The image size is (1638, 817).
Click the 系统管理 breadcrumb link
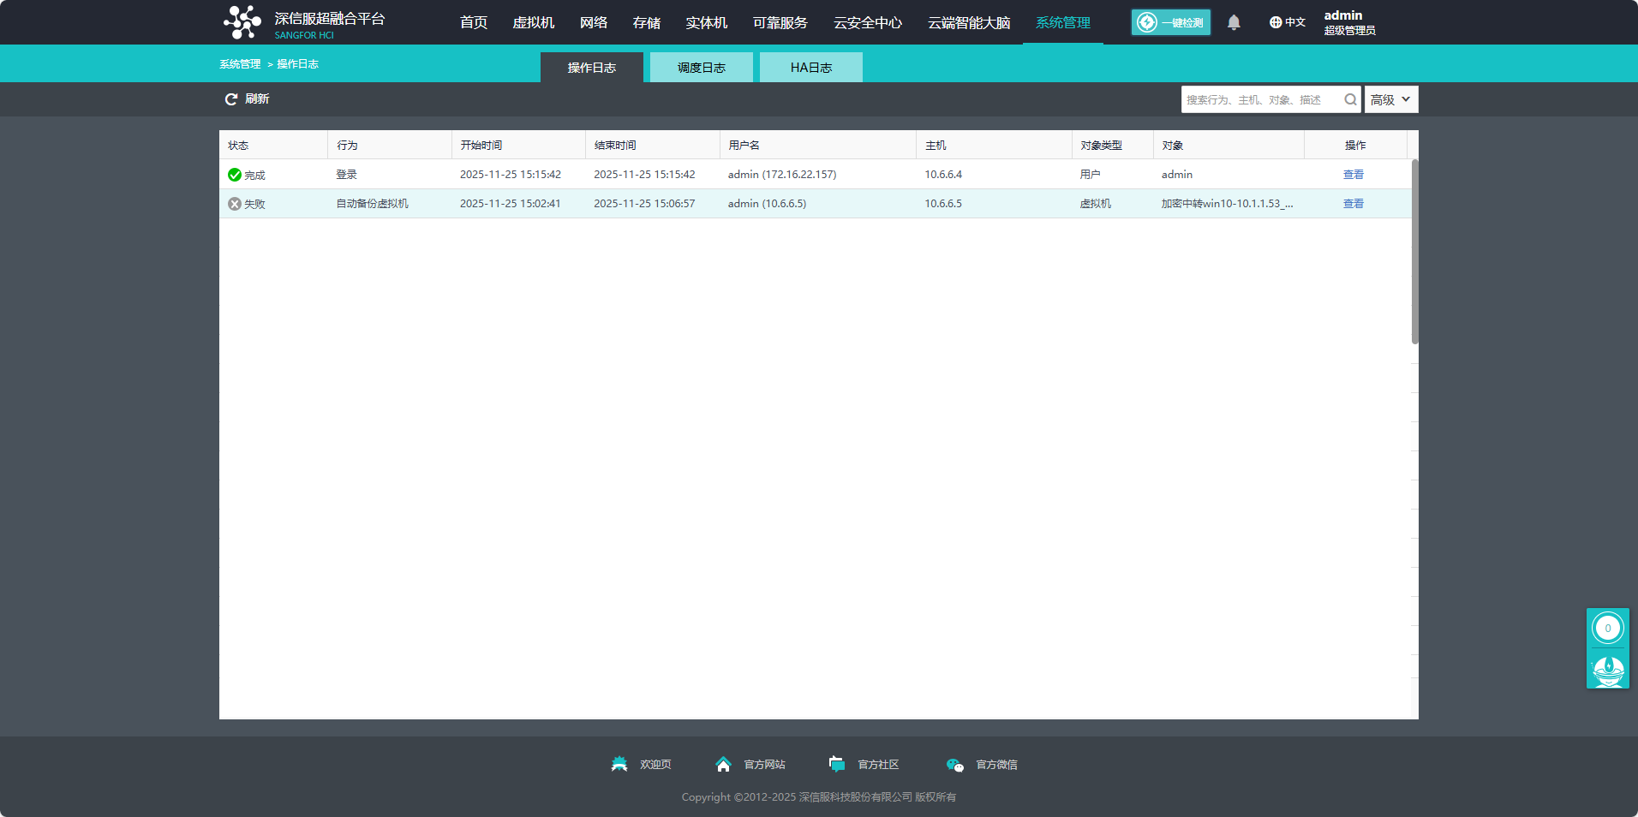(240, 64)
